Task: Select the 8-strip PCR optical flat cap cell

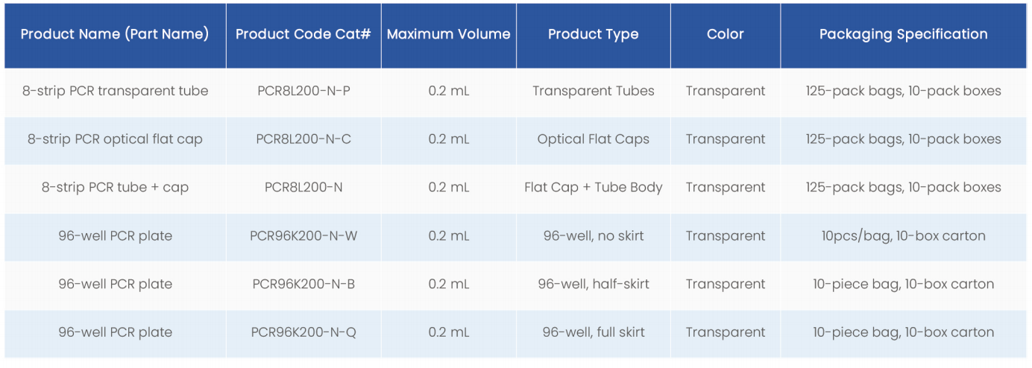Action: click(115, 139)
